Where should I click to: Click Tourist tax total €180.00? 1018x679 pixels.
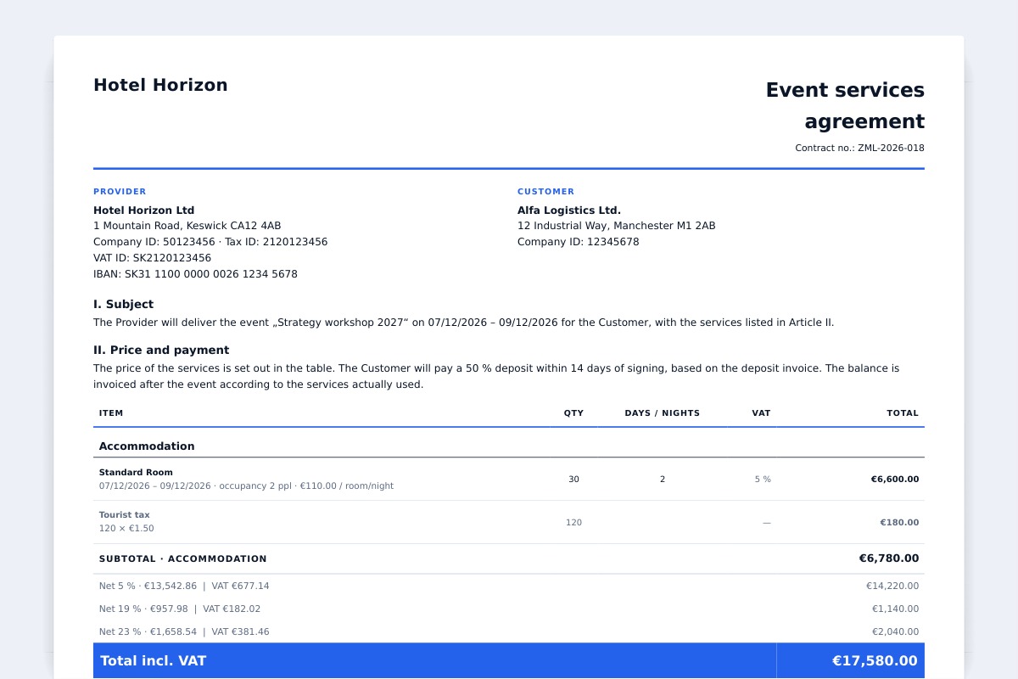[899, 523]
